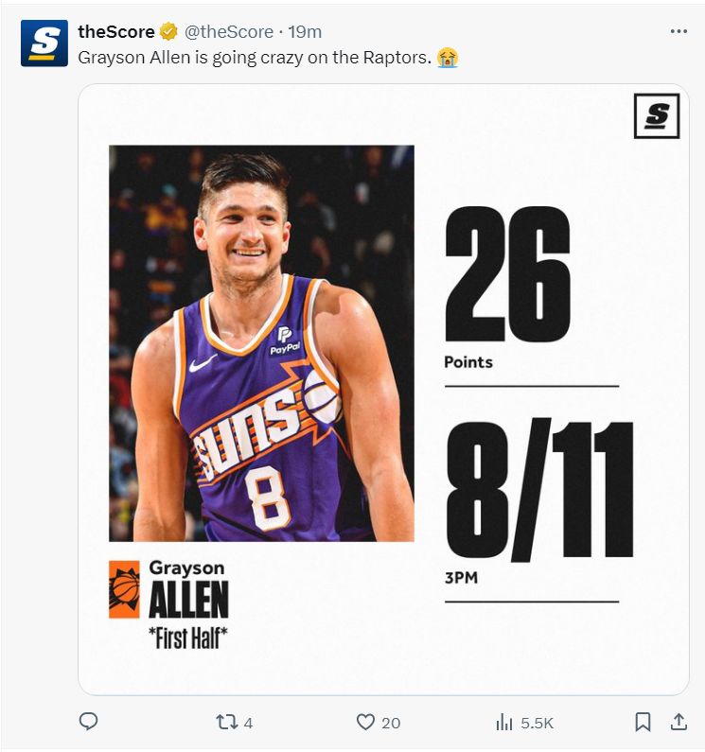
Task: Bookmark the Grayson Allen tweet
Action: click(643, 722)
